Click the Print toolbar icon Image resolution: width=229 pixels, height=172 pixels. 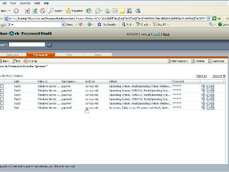point(107,11)
